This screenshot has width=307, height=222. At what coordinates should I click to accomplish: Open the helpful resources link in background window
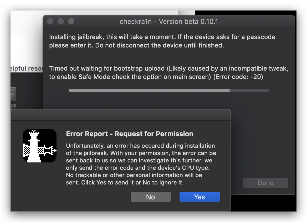[x=26, y=68]
